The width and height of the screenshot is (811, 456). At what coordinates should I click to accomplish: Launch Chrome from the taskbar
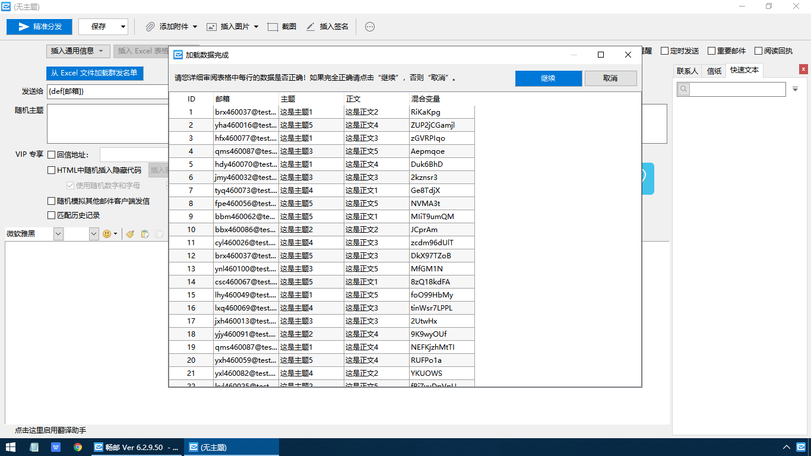pos(78,447)
